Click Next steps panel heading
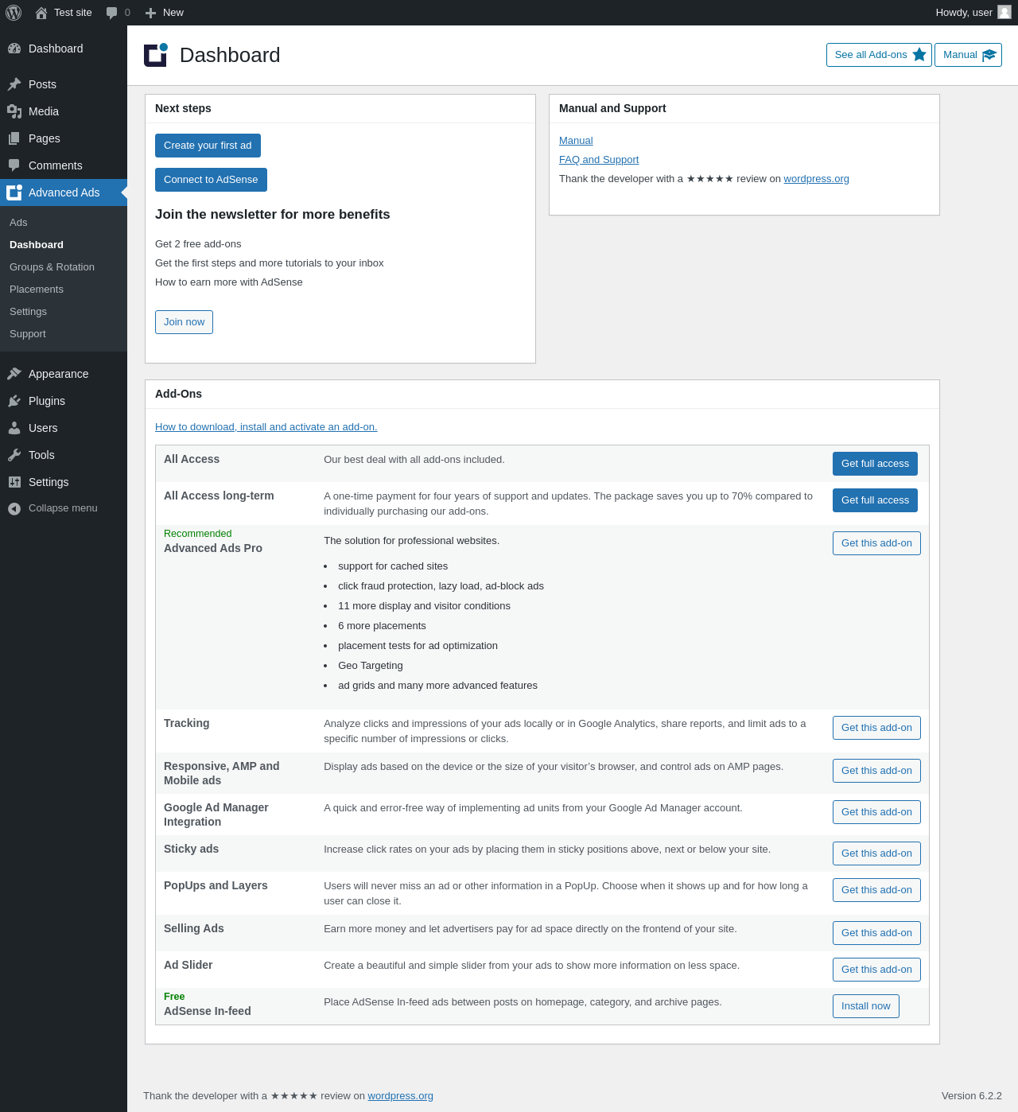The image size is (1018, 1112). 183,108
